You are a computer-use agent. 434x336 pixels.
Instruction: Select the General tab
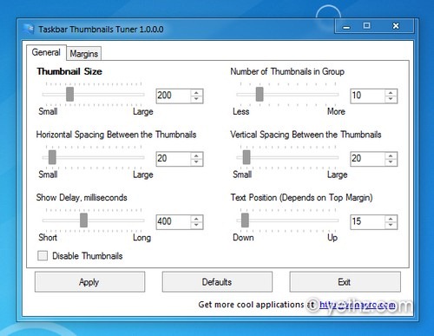46,52
